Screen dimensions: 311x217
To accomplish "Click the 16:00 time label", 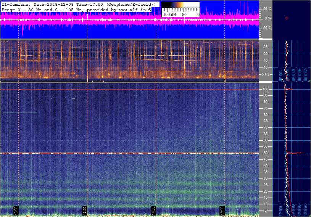I will pyautogui.click(x=222, y=210).
